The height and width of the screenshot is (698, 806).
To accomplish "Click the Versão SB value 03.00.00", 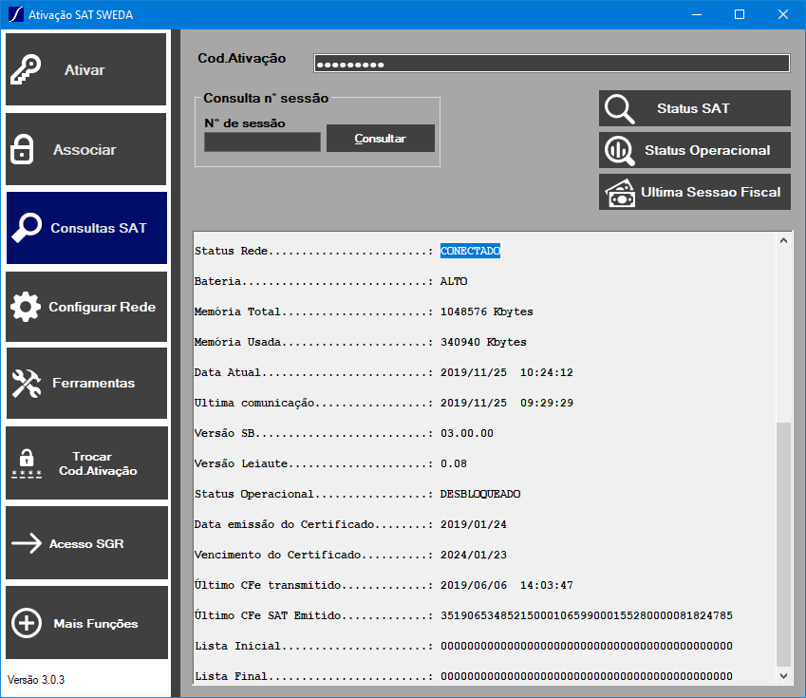I will (467, 433).
